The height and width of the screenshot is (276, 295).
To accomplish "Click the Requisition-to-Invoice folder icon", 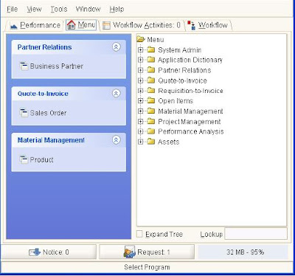I will pyautogui.click(x=151, y=90).
